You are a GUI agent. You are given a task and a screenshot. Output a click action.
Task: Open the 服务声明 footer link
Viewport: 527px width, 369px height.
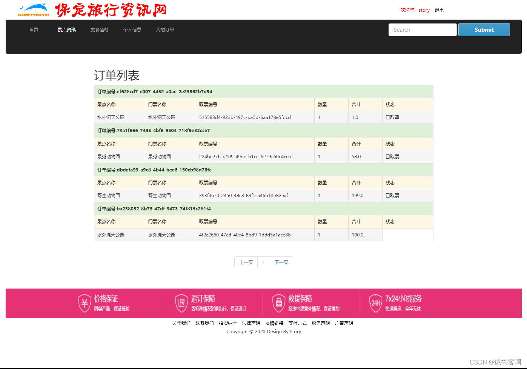coord(321,323)
